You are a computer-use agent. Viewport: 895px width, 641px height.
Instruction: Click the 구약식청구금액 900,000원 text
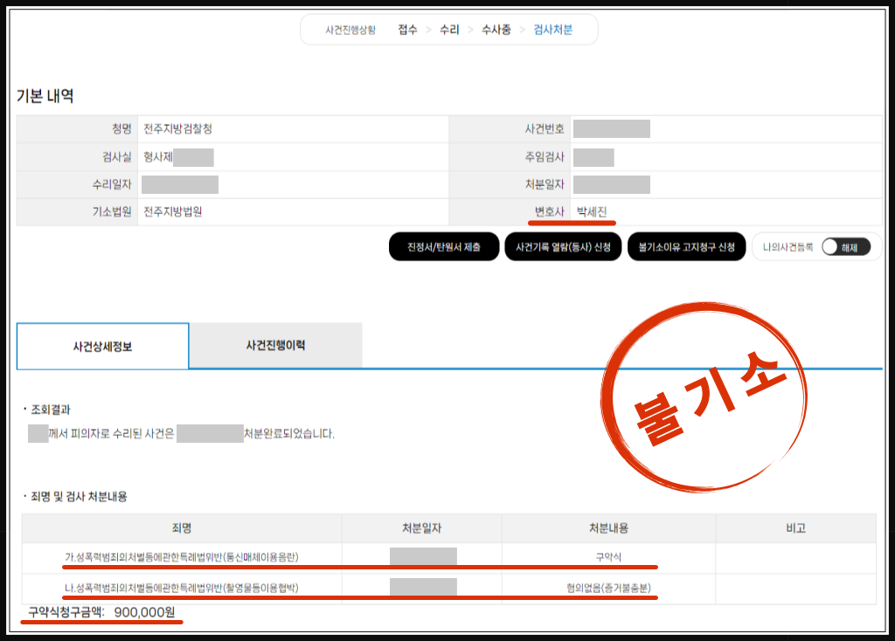point(101,613)
